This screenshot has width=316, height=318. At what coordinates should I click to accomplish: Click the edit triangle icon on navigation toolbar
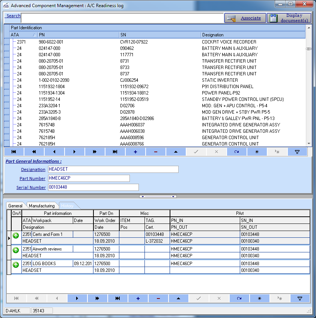(x=176, y=151)
